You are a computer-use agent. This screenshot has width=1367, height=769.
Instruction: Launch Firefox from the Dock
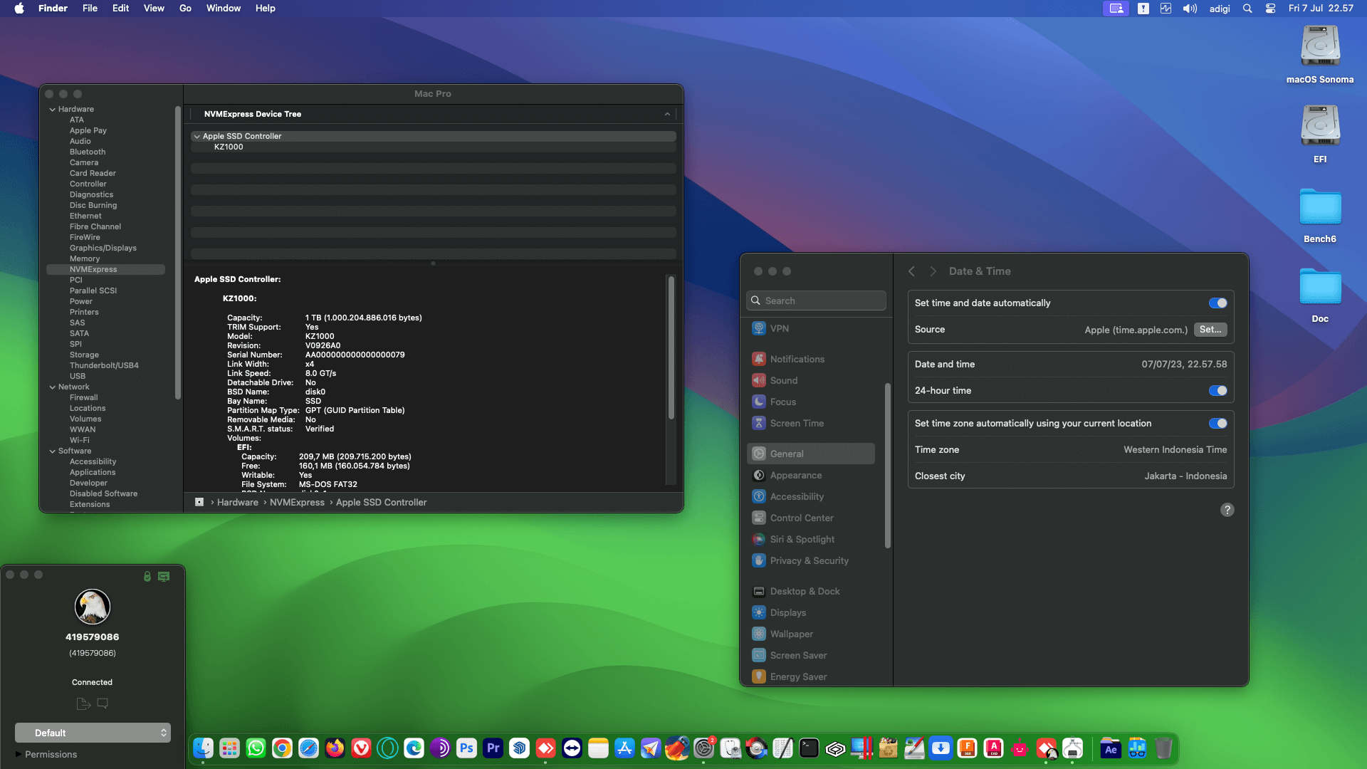pyautogui.click(x=335, y=748)
